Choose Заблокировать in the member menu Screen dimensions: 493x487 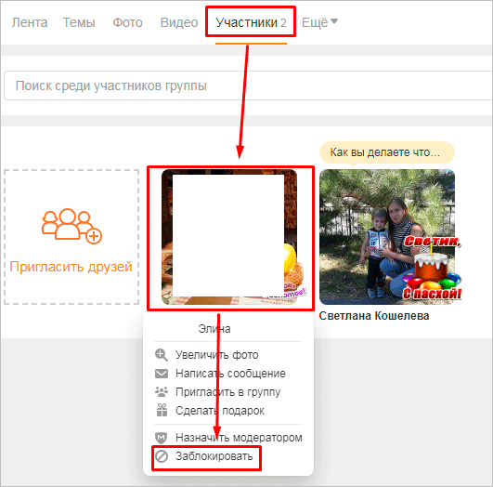point(214,456)
